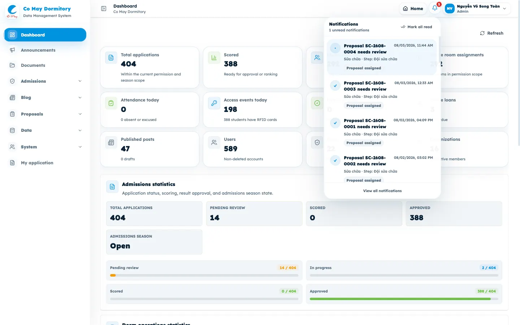Click read checkmark on SC-2608-0001 notification
520x325 pixels.
point(335,123)
